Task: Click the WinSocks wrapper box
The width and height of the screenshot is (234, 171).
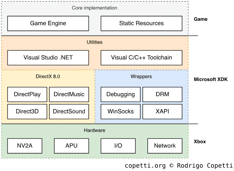Action: tap(120, 112)
